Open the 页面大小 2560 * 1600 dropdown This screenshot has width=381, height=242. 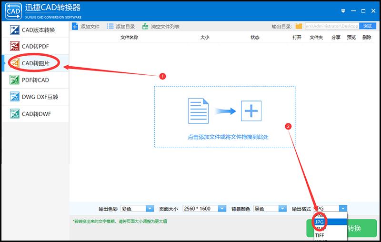(x=204, y=209)
